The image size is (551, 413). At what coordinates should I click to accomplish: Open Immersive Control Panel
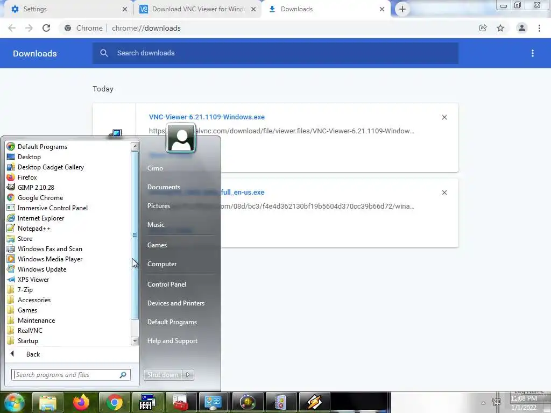[x=52, y=208]
